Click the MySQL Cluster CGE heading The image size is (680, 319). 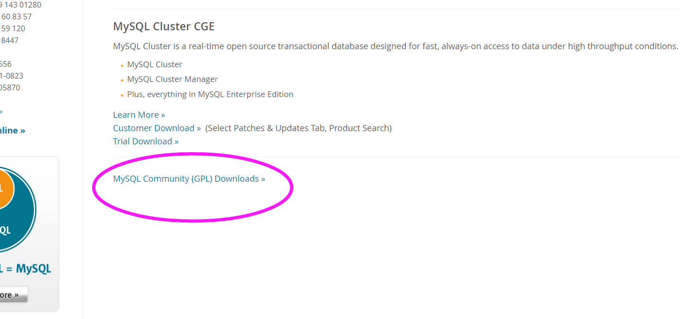164,27
